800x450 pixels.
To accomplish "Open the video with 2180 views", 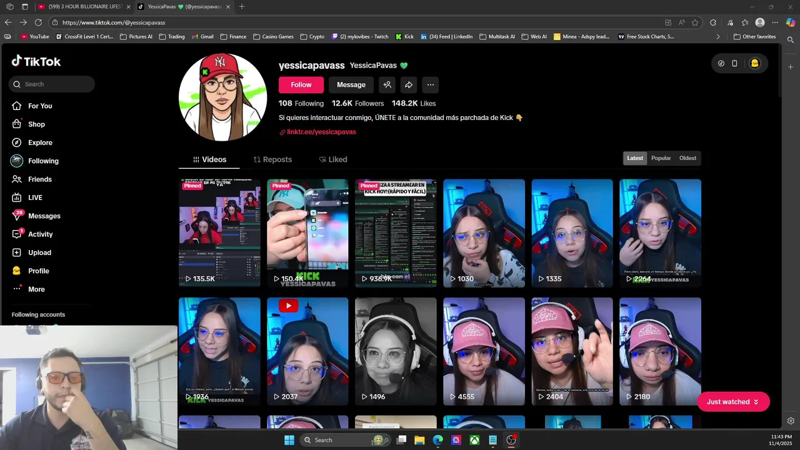I will point(660,351).
